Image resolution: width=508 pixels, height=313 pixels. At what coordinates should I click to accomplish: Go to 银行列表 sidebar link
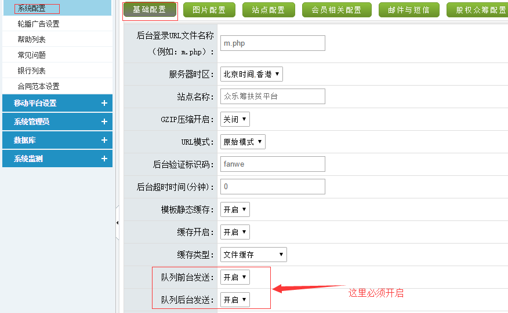[x=31, y=71]
